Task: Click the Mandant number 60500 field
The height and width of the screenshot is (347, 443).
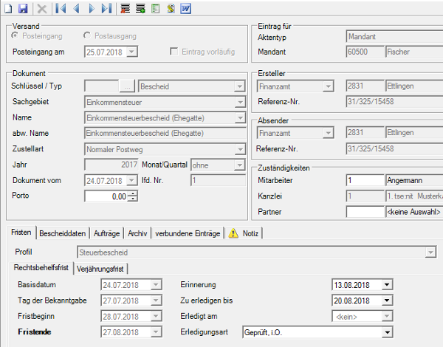Action: click(365, 52)
